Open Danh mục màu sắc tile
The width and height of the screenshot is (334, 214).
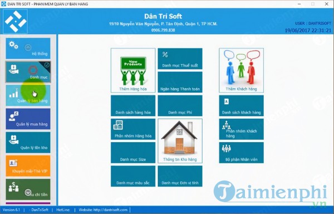133,176
